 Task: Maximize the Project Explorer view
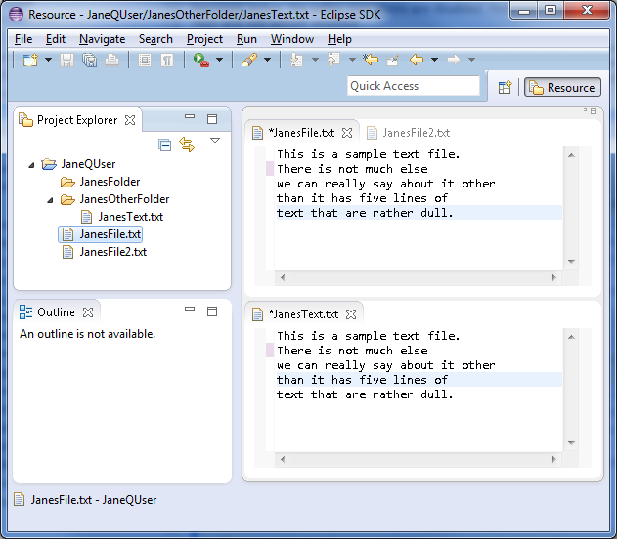tap(212, 119)
